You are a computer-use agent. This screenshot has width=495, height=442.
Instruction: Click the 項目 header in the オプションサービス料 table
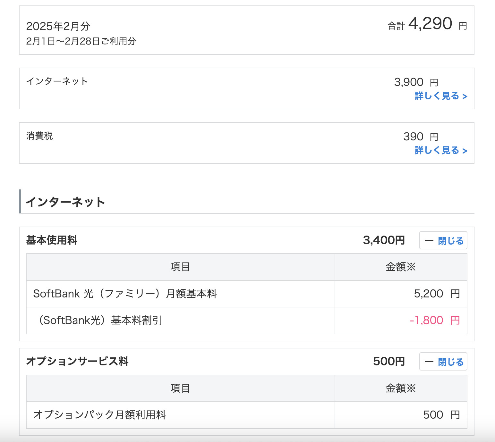(180, 388)
